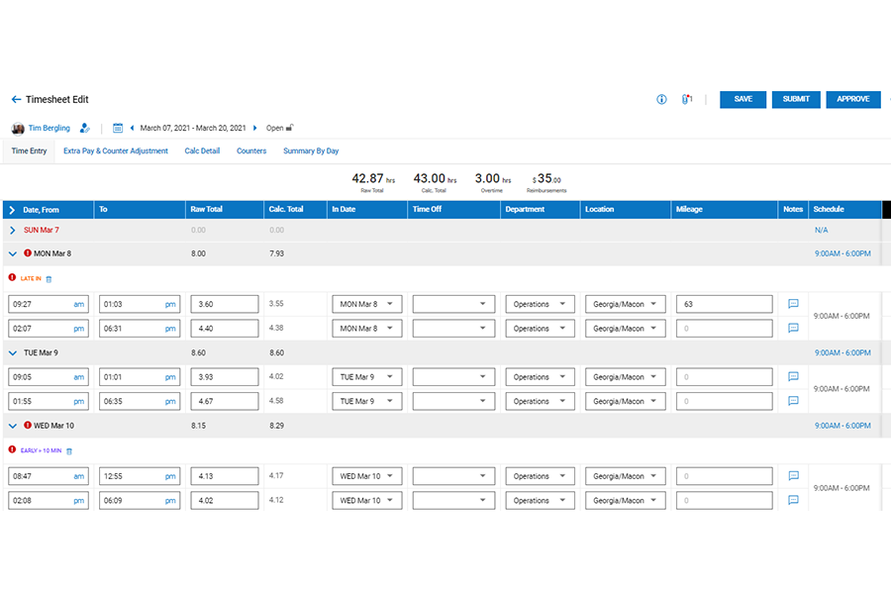Viewport: 891px width, 594px height.
Task: Go to the previous pay period arrow
Action: (132, 129)
